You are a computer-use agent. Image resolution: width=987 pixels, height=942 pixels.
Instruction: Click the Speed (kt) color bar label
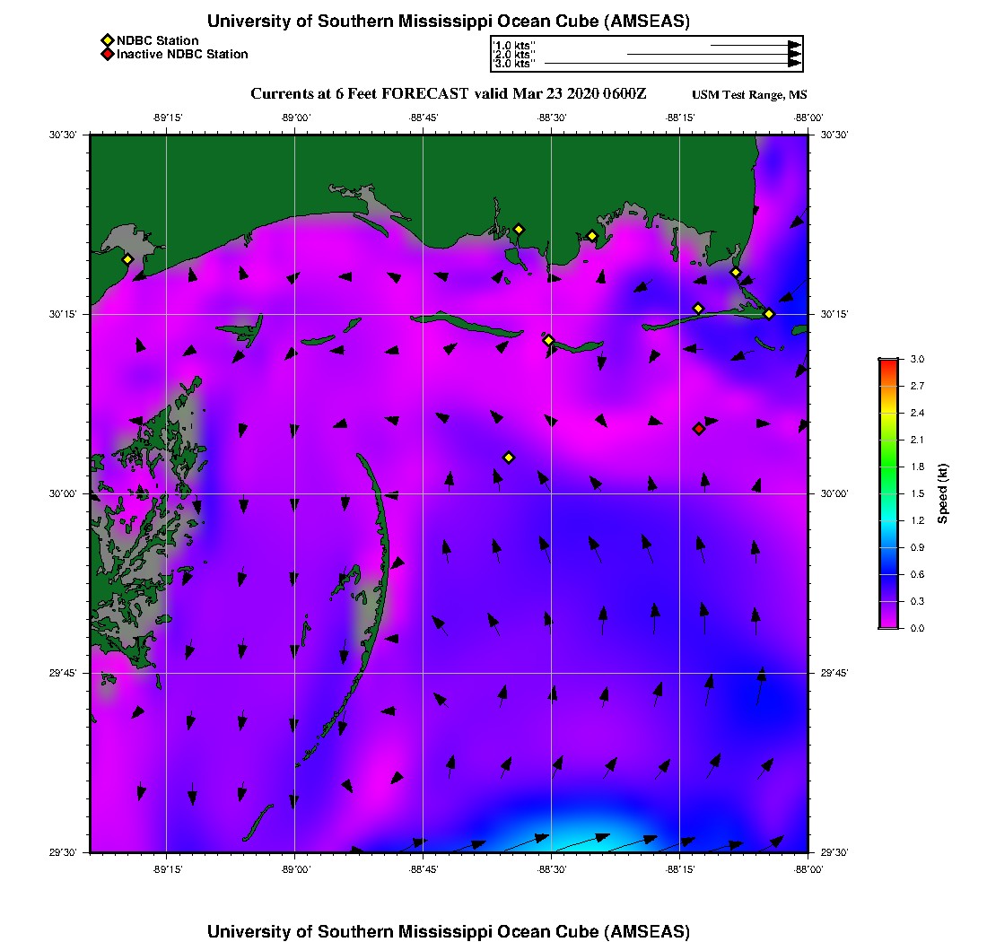pos(942,493)
